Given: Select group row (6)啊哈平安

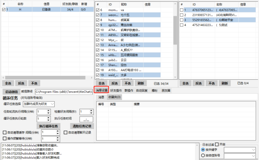Looking at the screenshot, I should [x=218, y=20].
